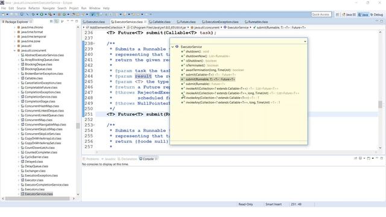Click the Run External Tools icon
The height and width of the screenshot is (217, 386).
(50, 14)
